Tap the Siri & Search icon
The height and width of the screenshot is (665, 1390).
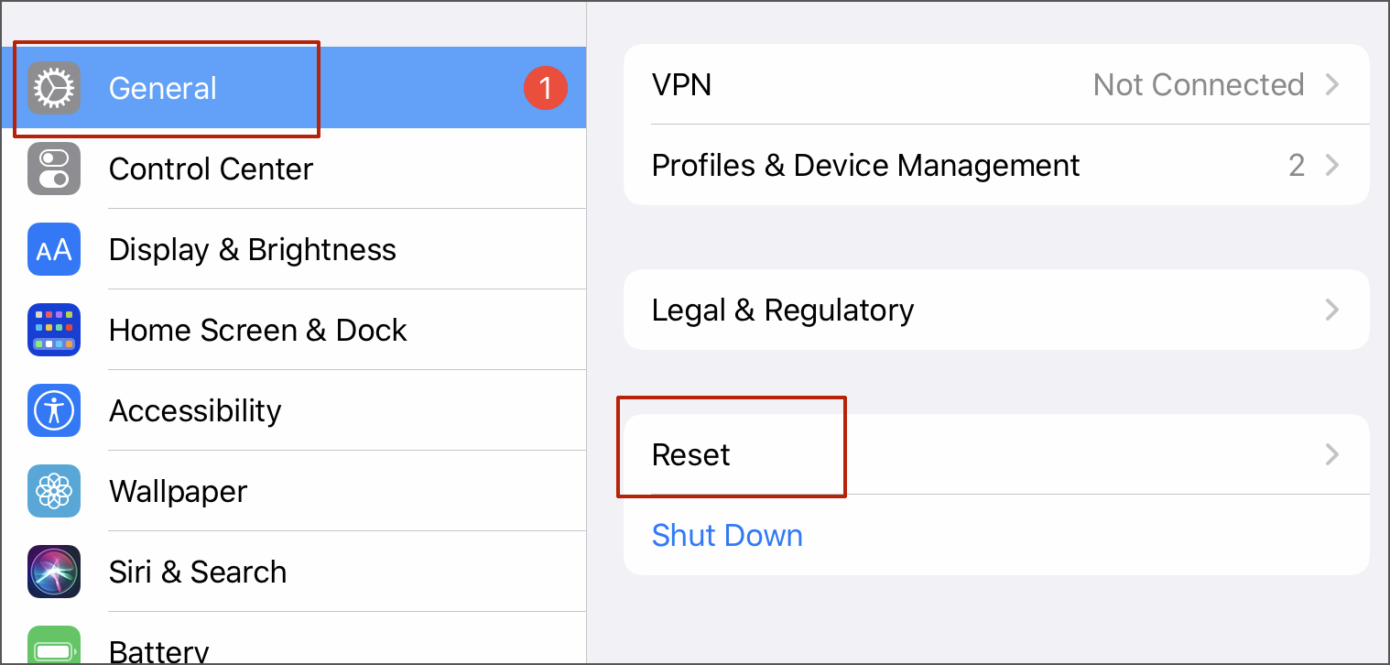[54, 572]
